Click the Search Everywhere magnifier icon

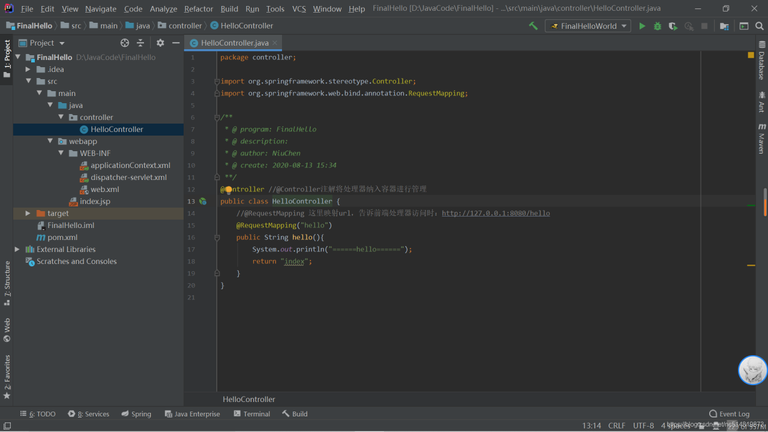[x=760, y=26]
